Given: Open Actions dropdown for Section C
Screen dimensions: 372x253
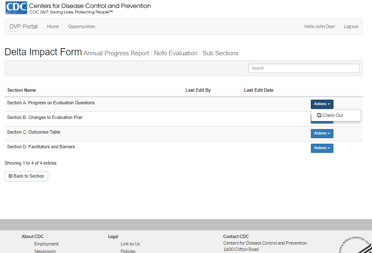Looking at the screenshot, I should [322, 133].
